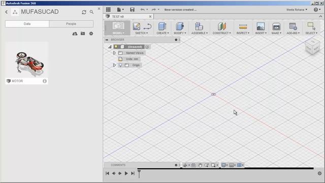Viewport: 325px width, 183px height.
Task: Click the Look At tool
Action: (193, 165)
